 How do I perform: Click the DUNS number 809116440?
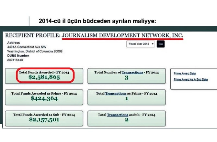[15, 60]
